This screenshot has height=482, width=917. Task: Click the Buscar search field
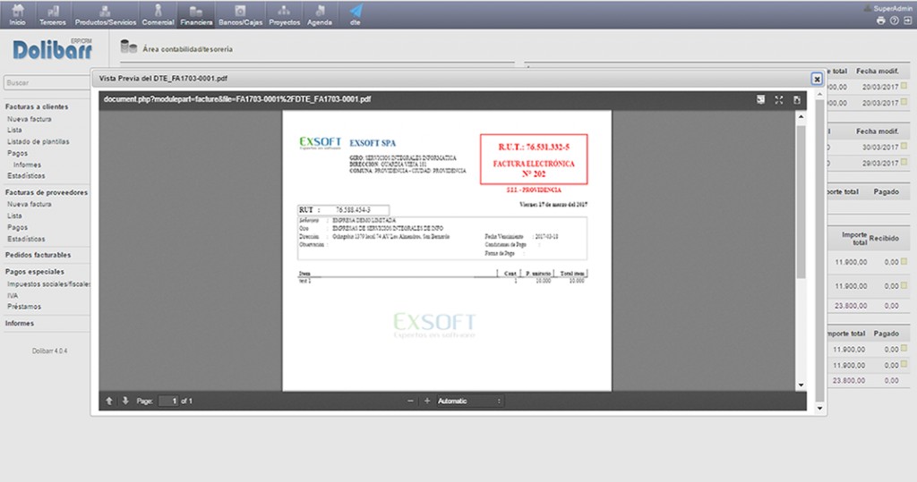tap(47, 82)
